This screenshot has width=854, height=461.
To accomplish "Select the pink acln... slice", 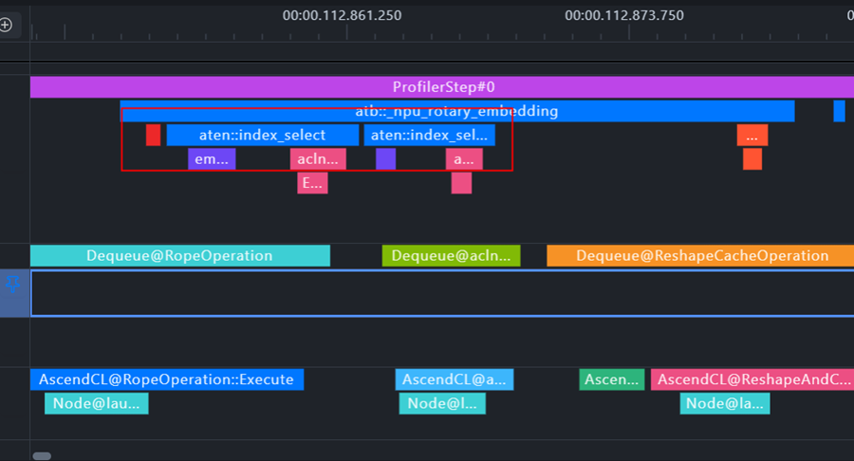I will pyautogui.click(x=318, y=159).
